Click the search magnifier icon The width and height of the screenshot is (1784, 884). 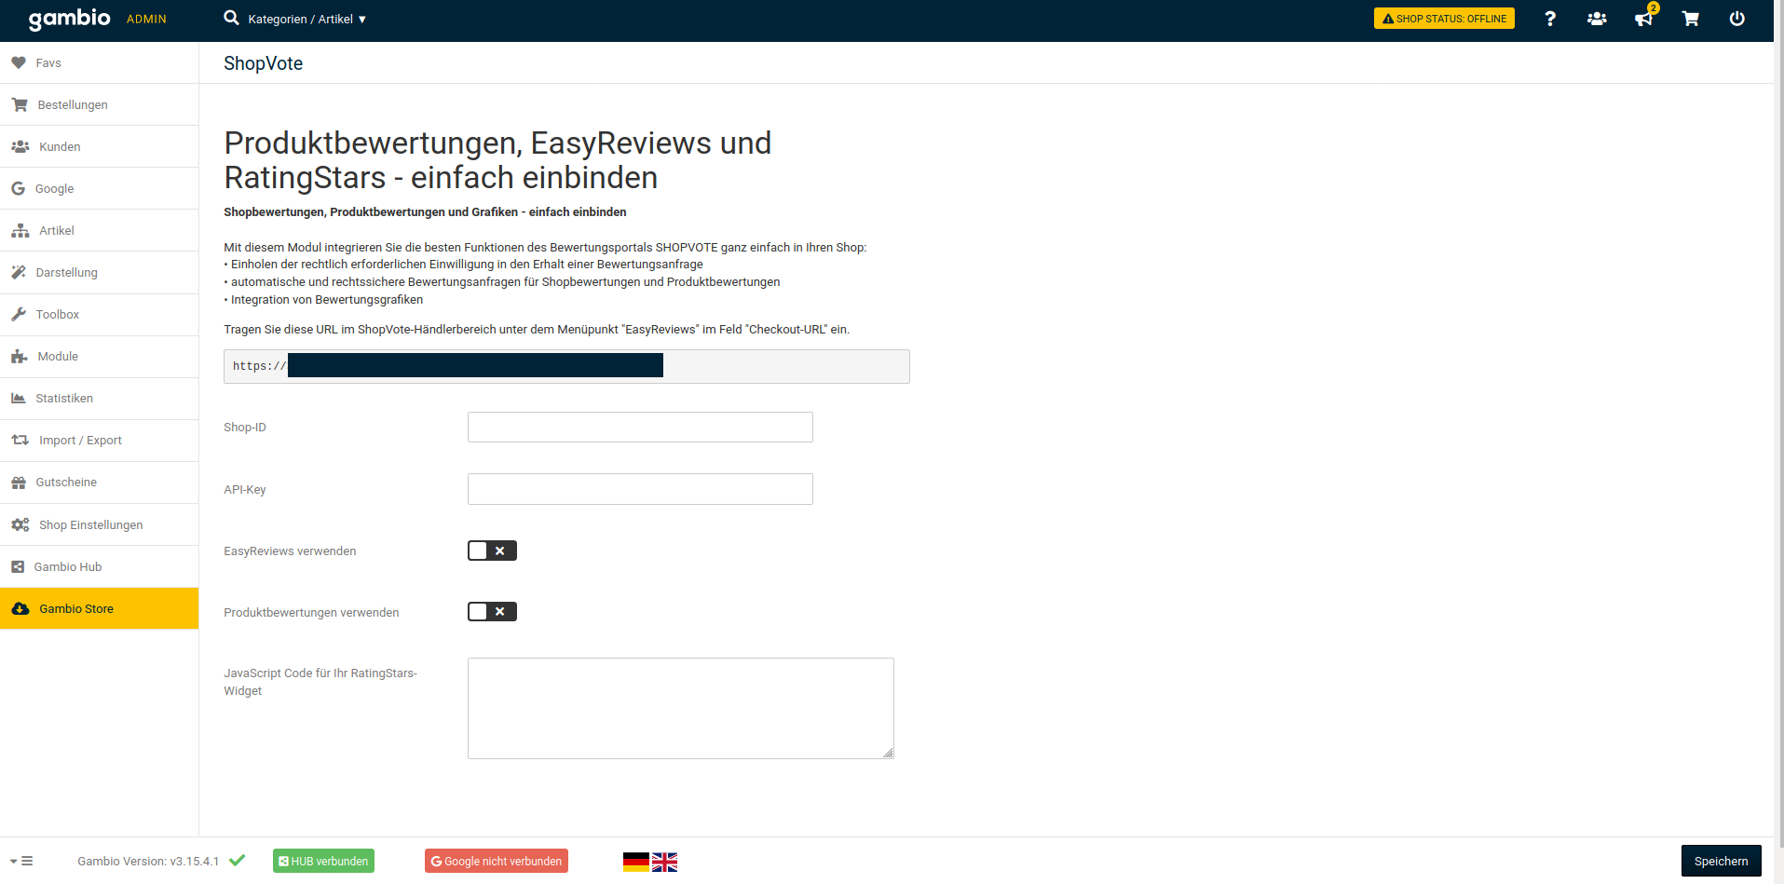[x=231, y=18]
